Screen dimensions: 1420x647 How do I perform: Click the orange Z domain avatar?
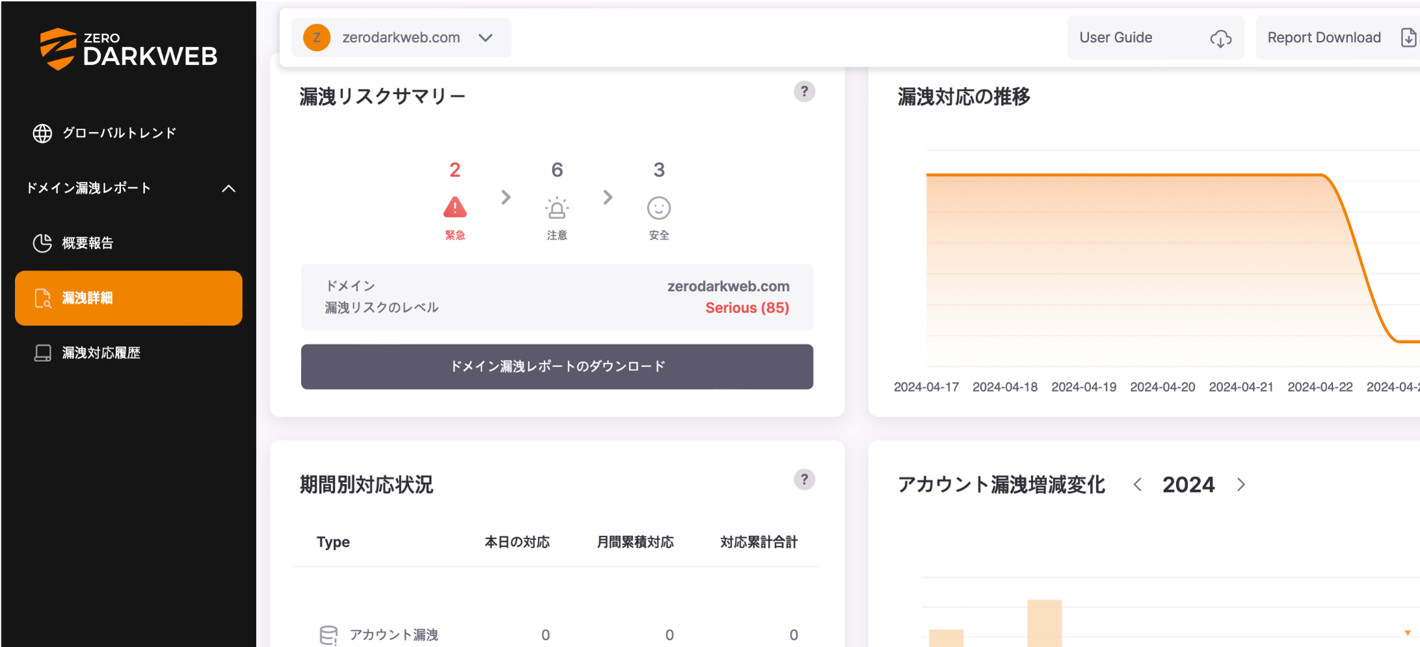point(317,38)
